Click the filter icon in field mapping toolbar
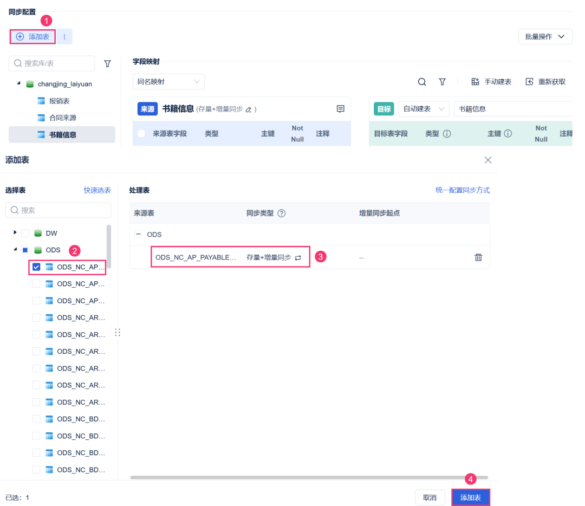 tap(442, 82)
